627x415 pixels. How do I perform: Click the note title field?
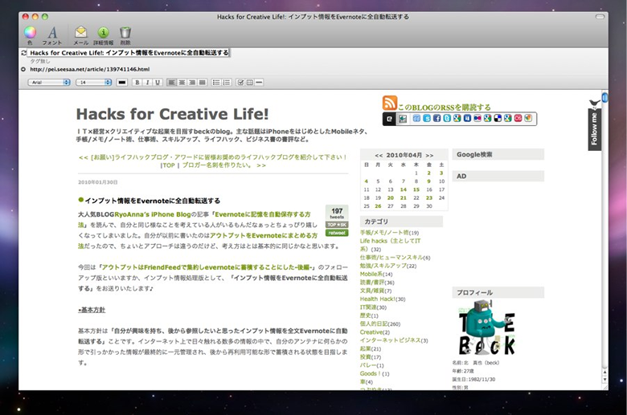pyautogui.click(x=129, y=53)
